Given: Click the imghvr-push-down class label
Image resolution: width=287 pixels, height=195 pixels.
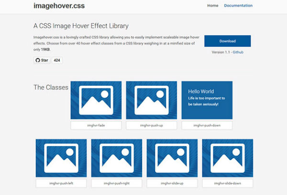Looking at the screenshot, I should pyautogui.click(x=207, y=125).
